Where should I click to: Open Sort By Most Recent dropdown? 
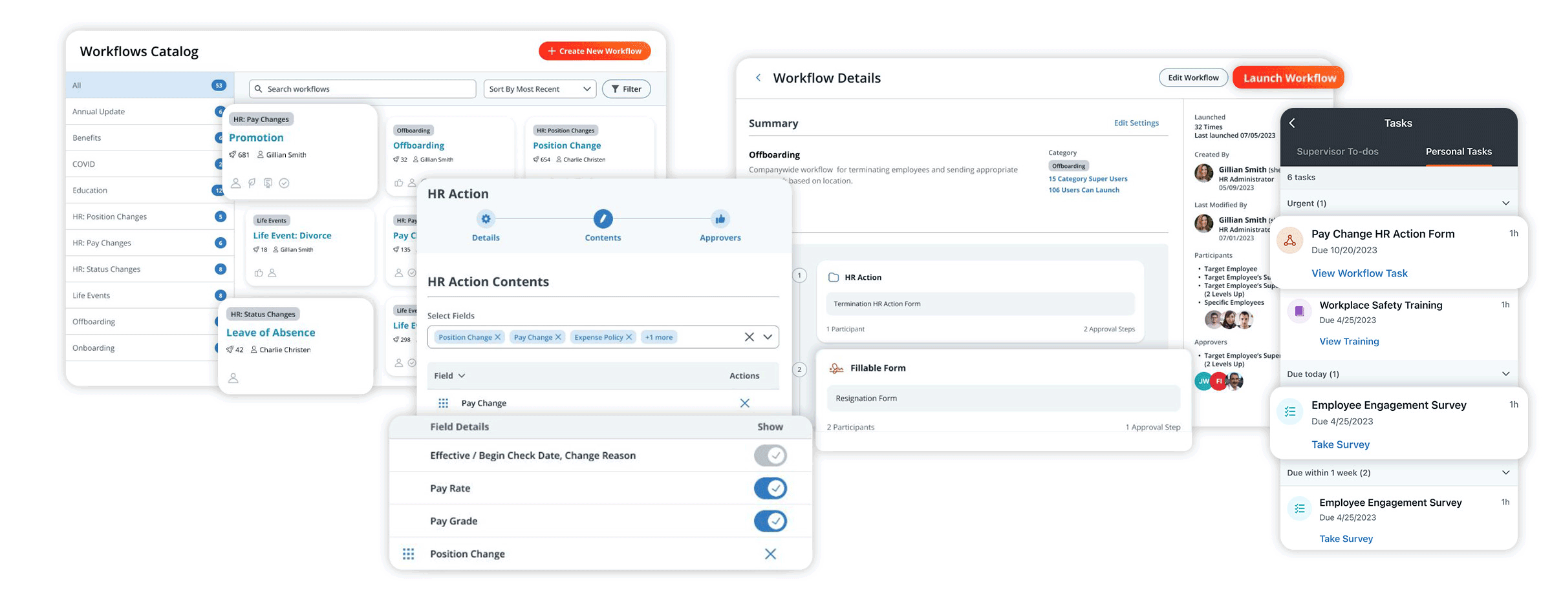click(x=540, y=89)
